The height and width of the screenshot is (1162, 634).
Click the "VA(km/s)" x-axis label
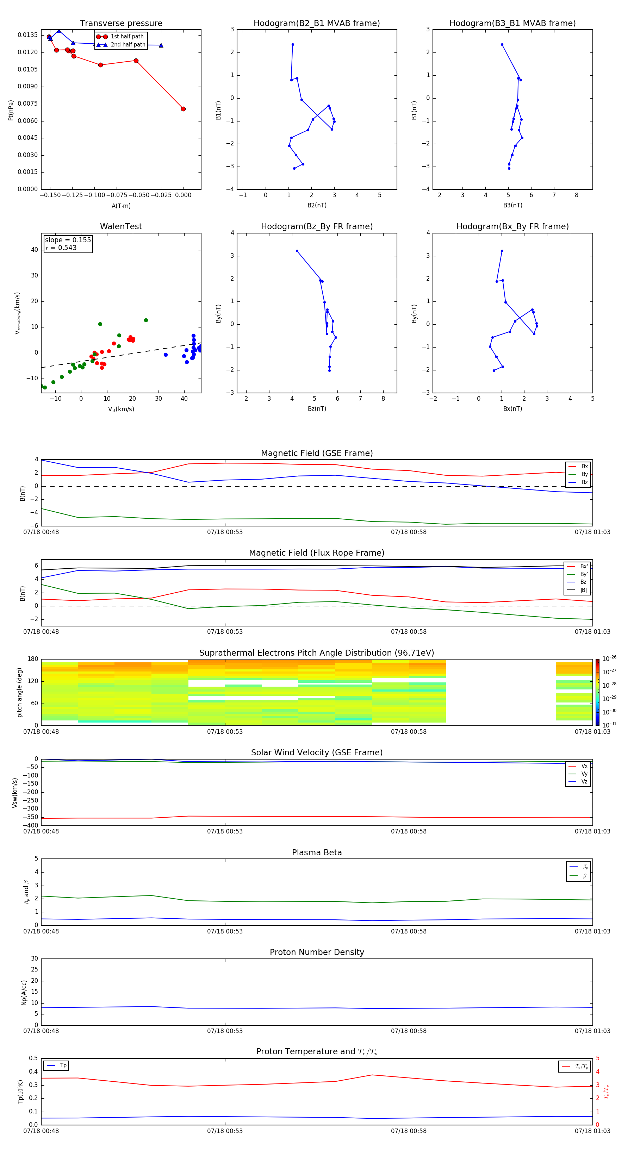tap(121, 410)
